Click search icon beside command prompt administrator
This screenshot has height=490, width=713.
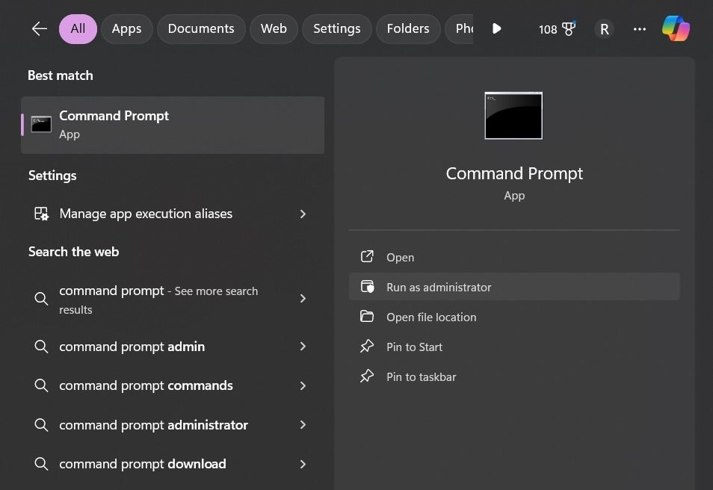point(41,425)
